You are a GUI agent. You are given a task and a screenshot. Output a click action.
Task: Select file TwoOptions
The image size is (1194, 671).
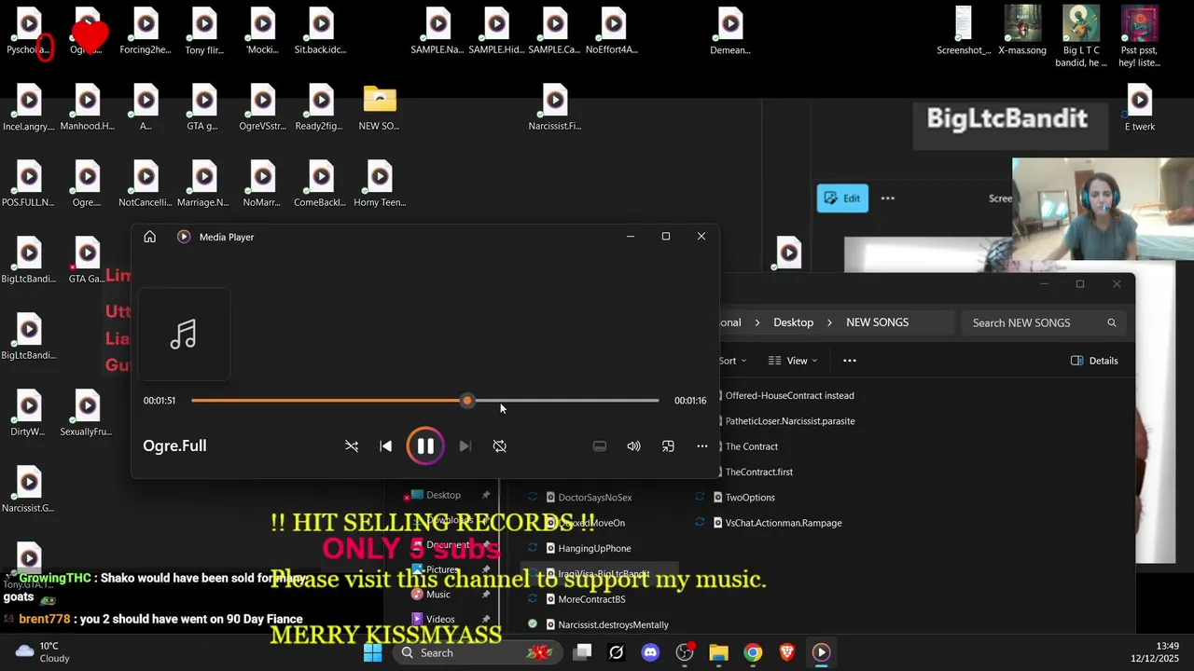749,498
